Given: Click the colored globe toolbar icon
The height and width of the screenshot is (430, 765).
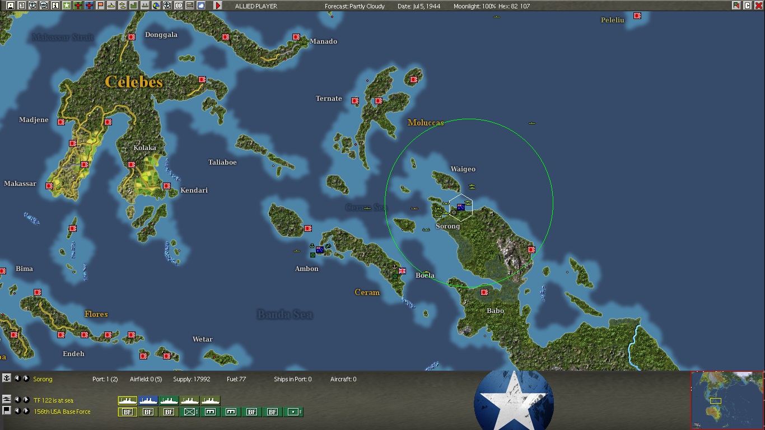Looking at the screenshot, I should click(x=156, y=6).
